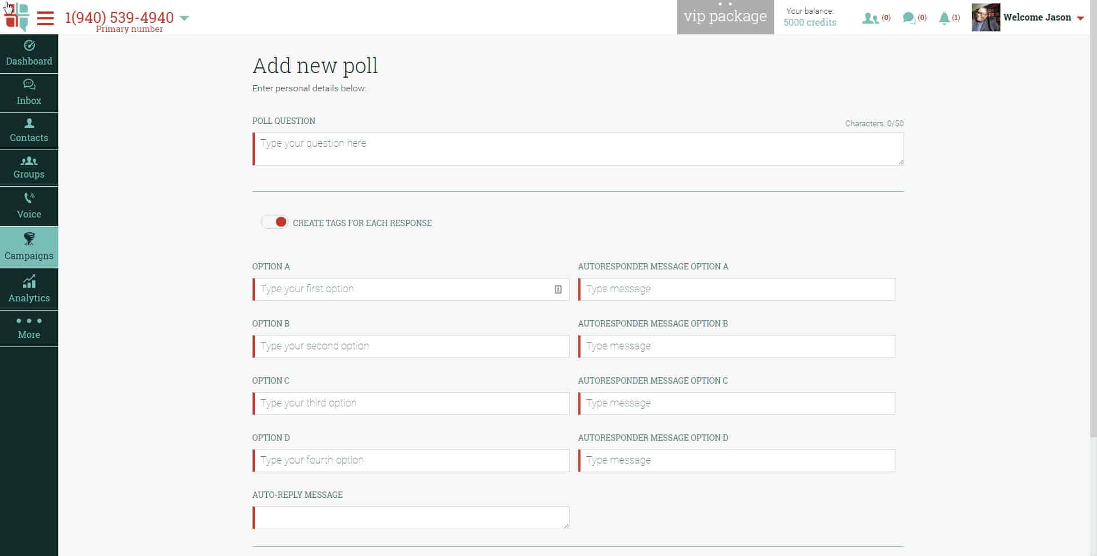Click the app logo in top-left corner
Screen dimensions: 1097x556
(17, 17)
